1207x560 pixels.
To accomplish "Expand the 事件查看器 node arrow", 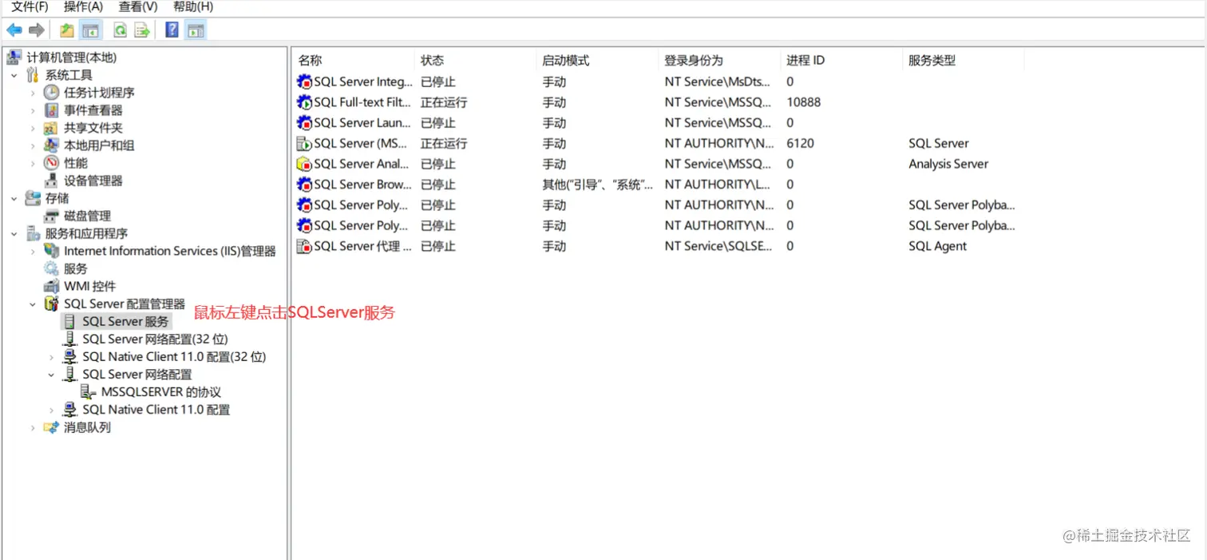I will [x=33, y=110].
